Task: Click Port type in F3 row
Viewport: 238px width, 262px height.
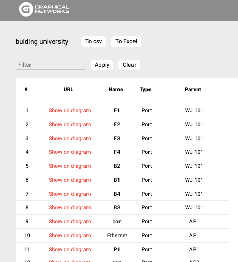Action: [146, 138]
